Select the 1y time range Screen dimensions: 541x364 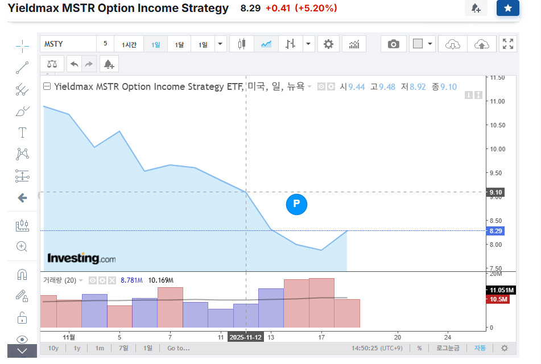click(x=77, y=348)
